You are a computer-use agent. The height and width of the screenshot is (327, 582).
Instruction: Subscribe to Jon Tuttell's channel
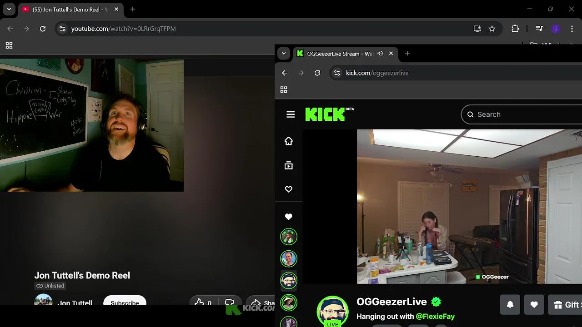click(x=125, y=302)
